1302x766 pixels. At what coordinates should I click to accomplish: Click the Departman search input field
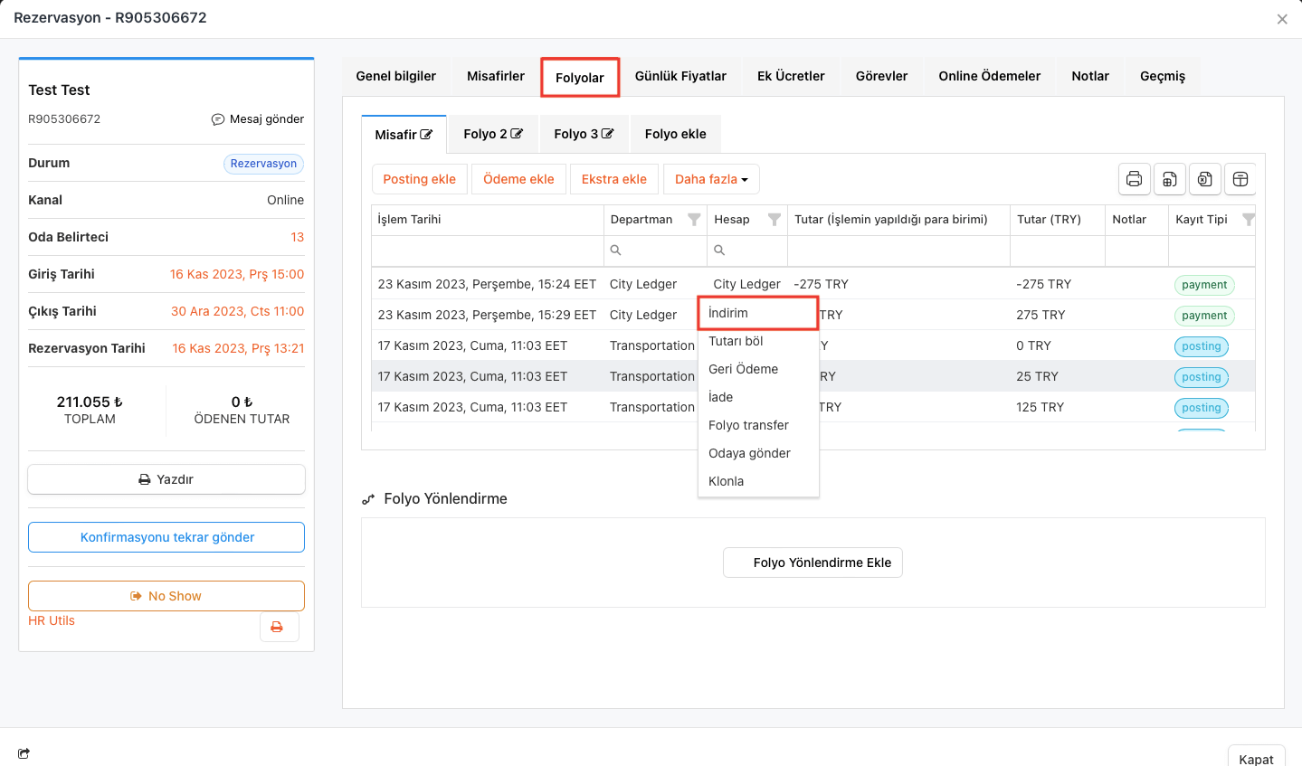[x=661, y=251]
